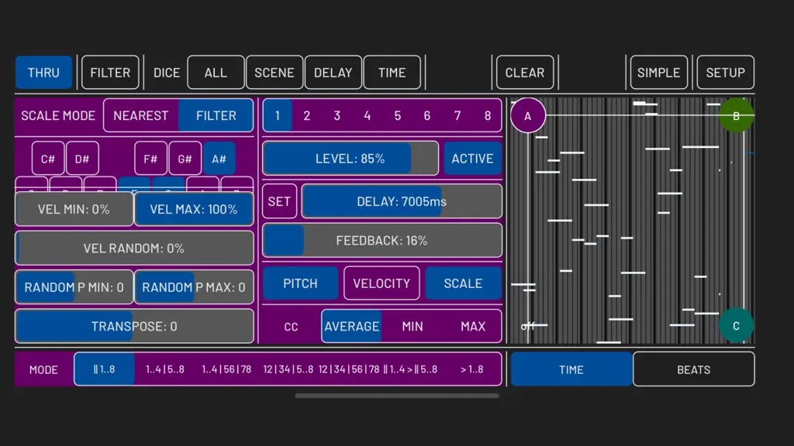The image size is (794, 446).
Task: Toggle the THRU button
Action: pos(43,72)
